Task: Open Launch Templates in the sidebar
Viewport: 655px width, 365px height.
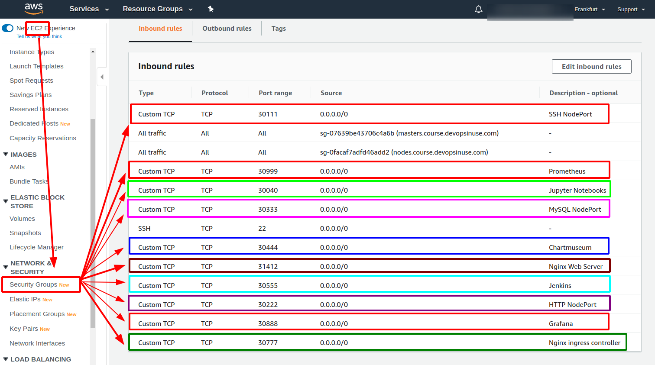Action: point(36,66)
